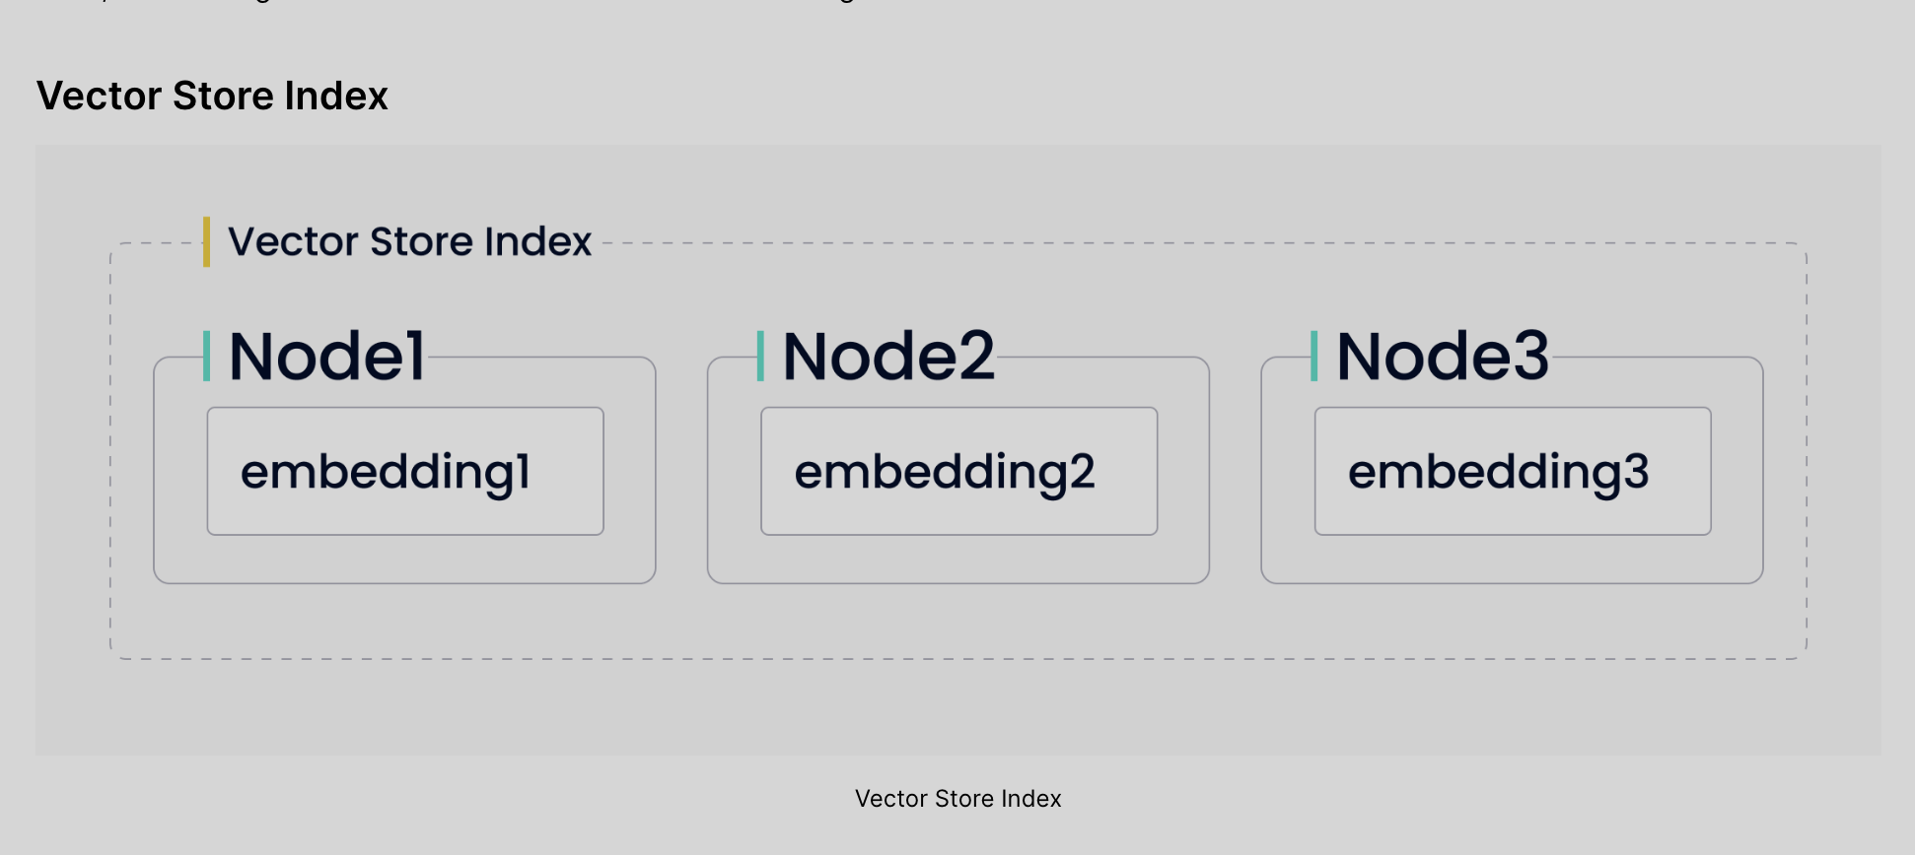Select the Node1 label
The height and width of the screenshot is (855, 1915).
[x=326, y=356]
